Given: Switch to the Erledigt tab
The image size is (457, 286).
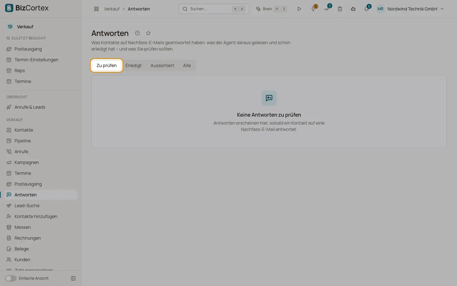Looking at the screenshot, I should click(134, 65).
